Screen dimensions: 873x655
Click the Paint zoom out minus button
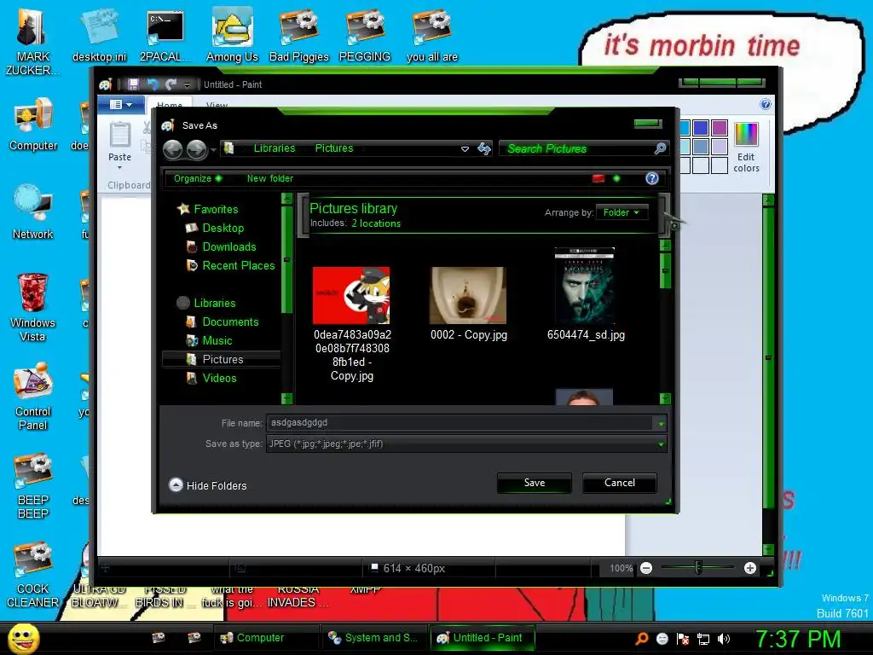coord(646,568)
